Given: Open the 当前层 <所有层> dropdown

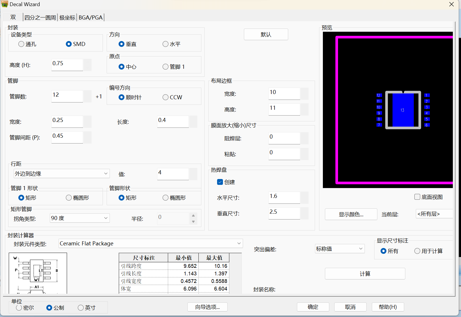Looking at the screenshot, I should click(x=434, y=214).
